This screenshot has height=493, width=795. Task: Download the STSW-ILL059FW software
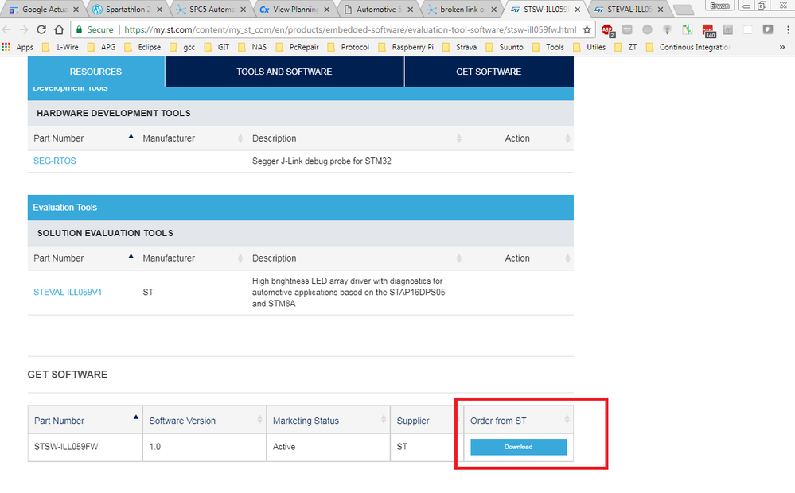tap(518, 447)
